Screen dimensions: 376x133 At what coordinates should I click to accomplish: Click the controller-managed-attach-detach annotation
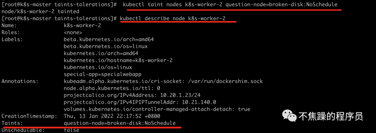tap(157, 109)
